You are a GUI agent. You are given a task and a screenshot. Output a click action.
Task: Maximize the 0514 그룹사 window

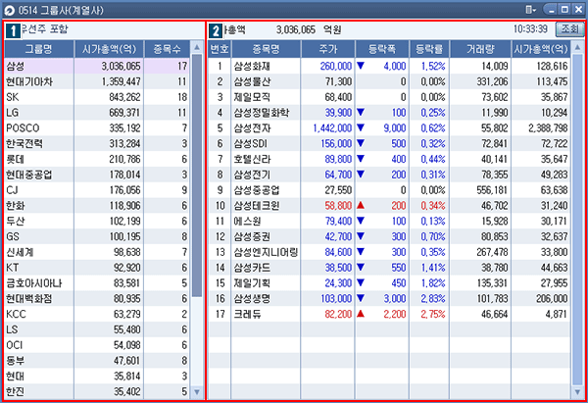coord(564,10)
